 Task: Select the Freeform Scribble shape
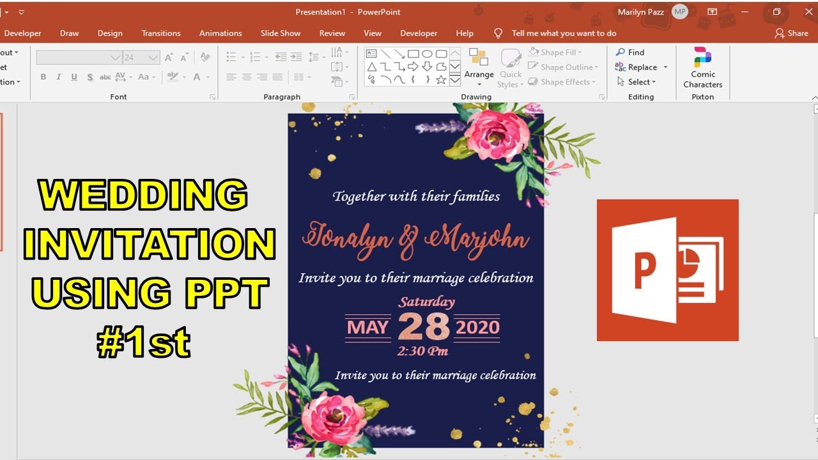pyautogui.click(x=371, y=79)
